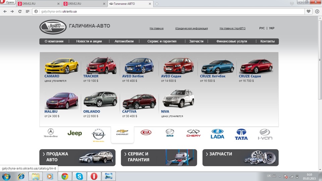Viewport: 322px width, 181px height.
Task: Choose the Opel brand logo
Action: (99, 135)
